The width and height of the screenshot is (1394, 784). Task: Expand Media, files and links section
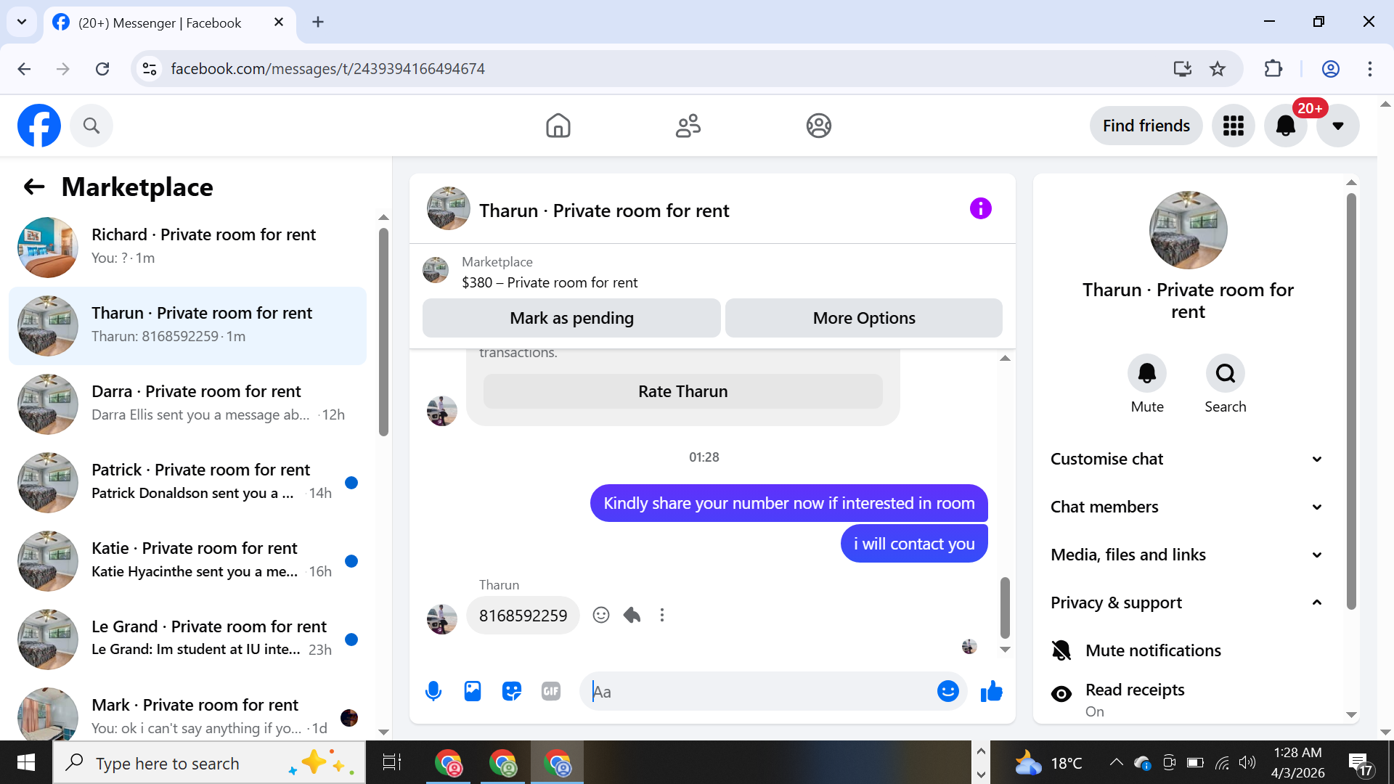[x=1188, y=555]
